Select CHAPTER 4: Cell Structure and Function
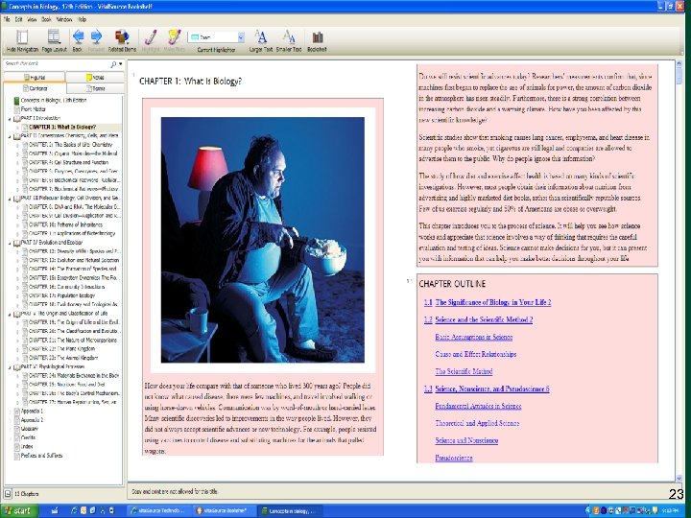This screenshot has height=518, width=691. [68, 162]
